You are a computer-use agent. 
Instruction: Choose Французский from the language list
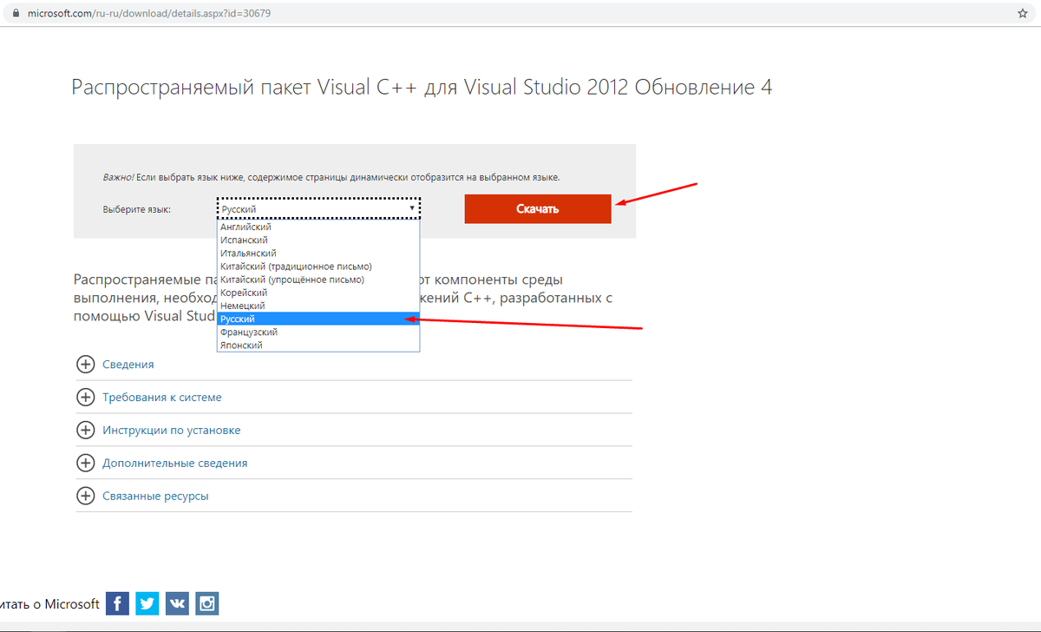pyautogui.click(x=318, y=332)
